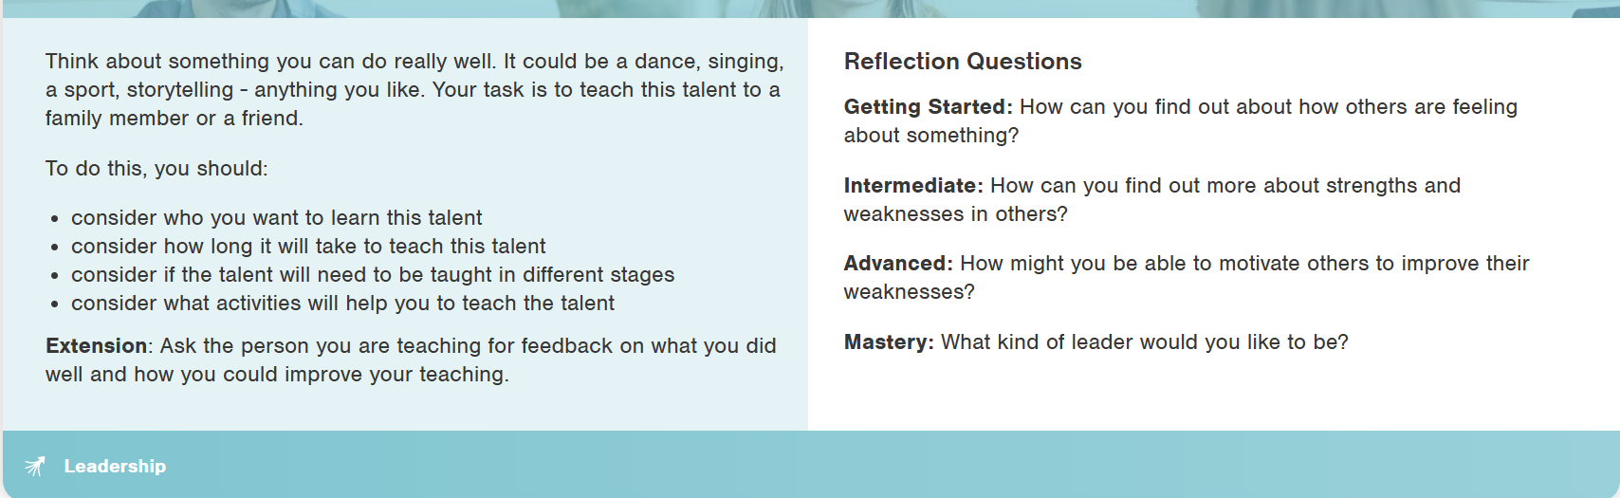Click the Intermediate reflection question label
This screenshot has height=498, width=1620.
[x=913, y=186]
